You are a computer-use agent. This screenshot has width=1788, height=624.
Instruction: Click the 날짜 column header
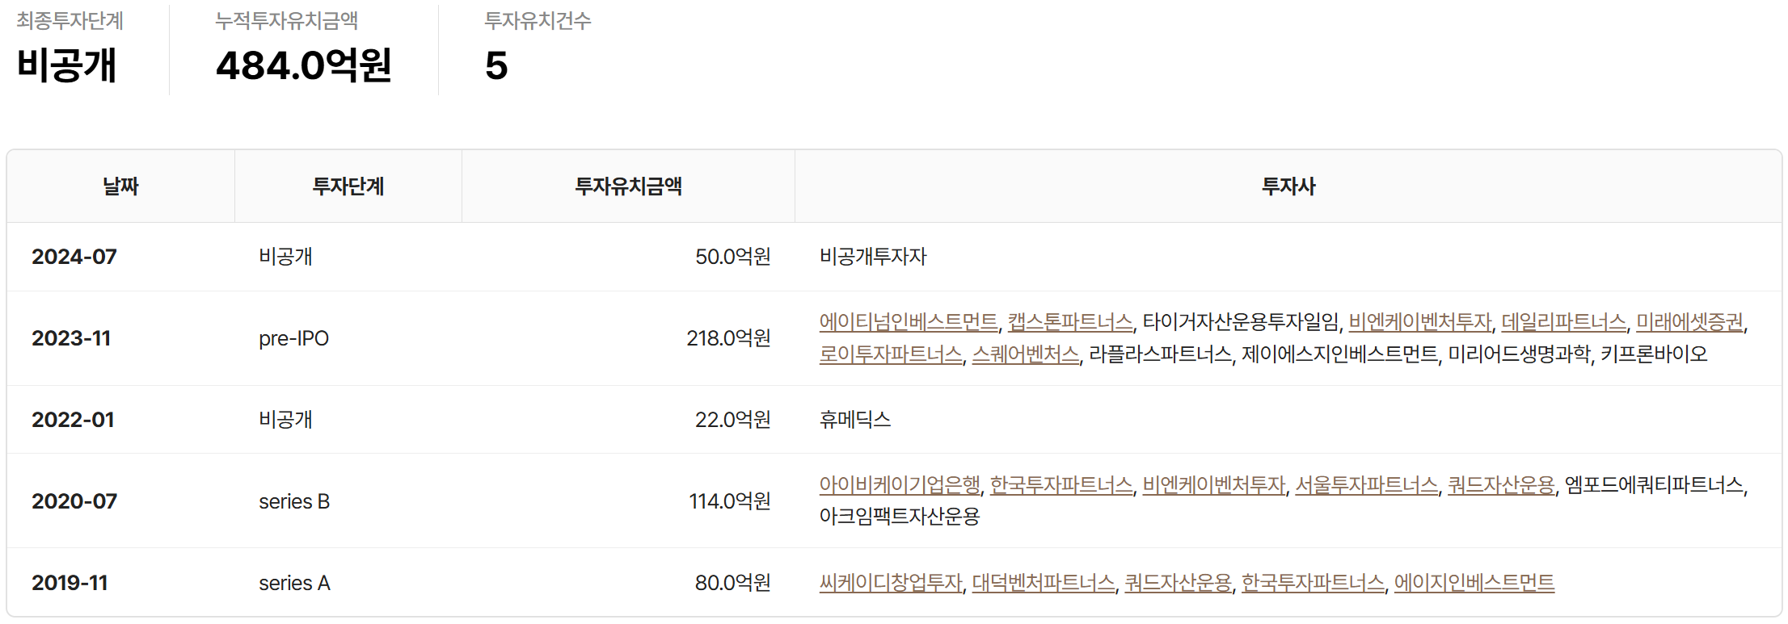point(120,186)
